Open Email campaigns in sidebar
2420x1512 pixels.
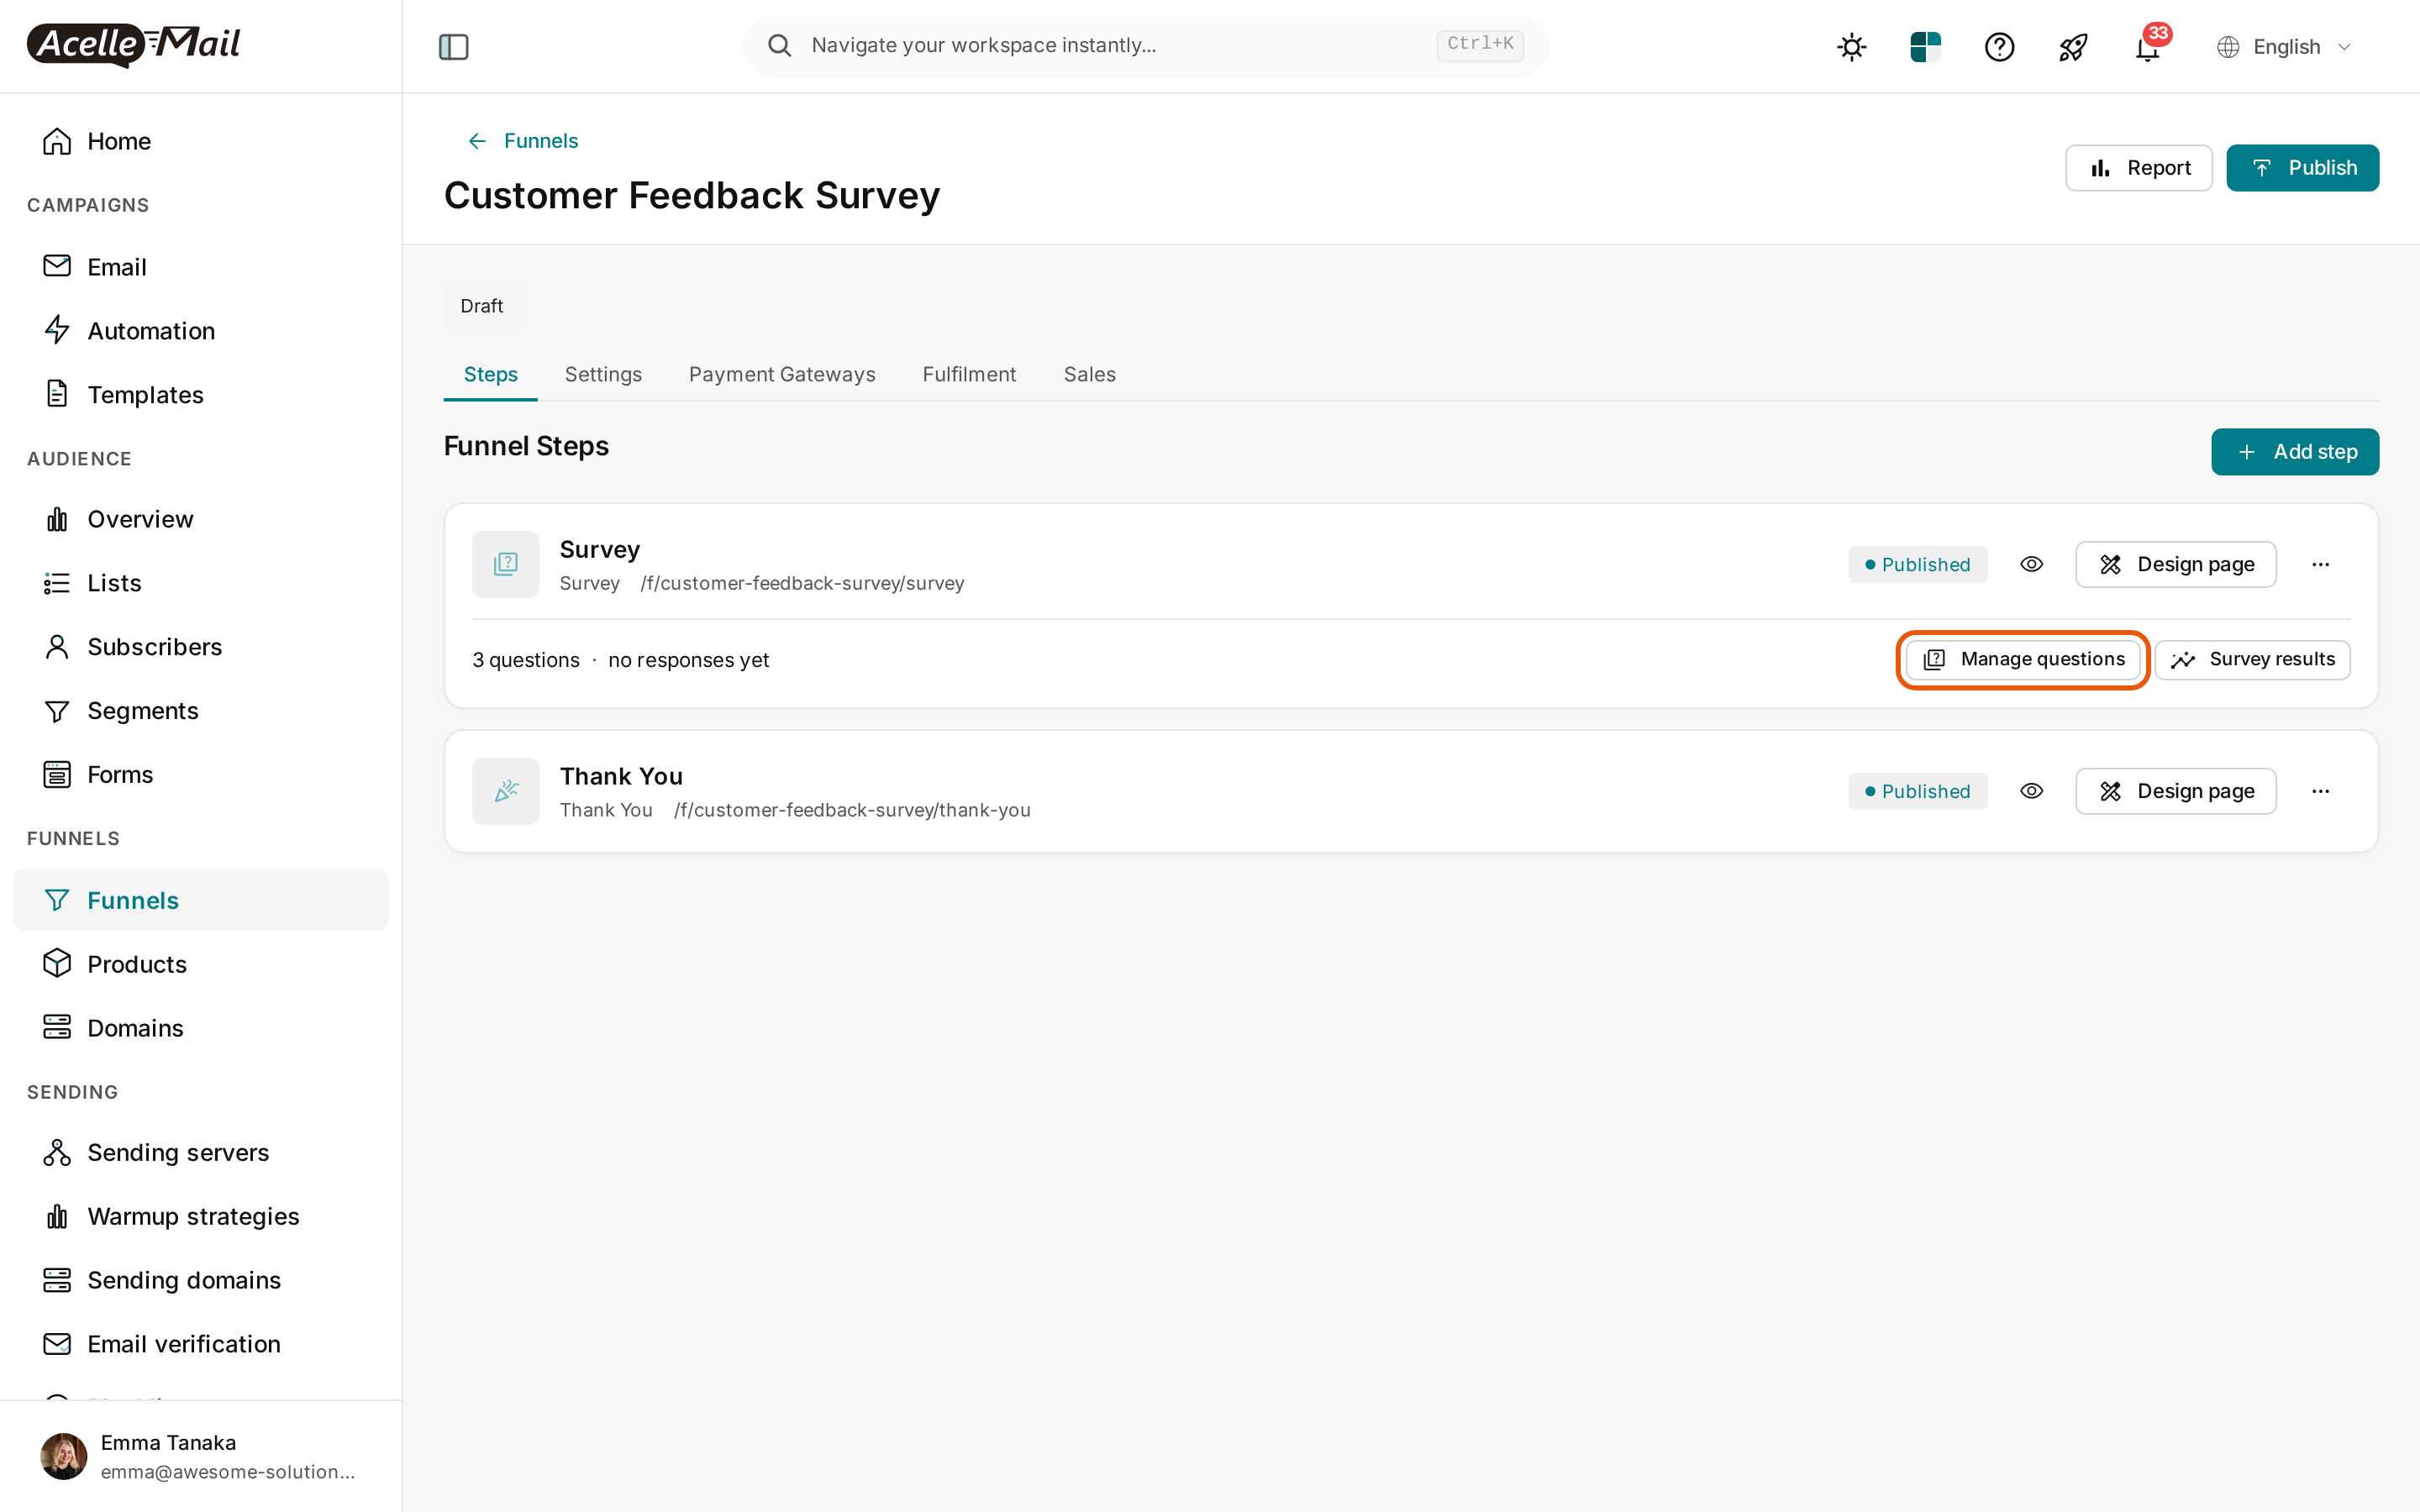pos(200,267)
